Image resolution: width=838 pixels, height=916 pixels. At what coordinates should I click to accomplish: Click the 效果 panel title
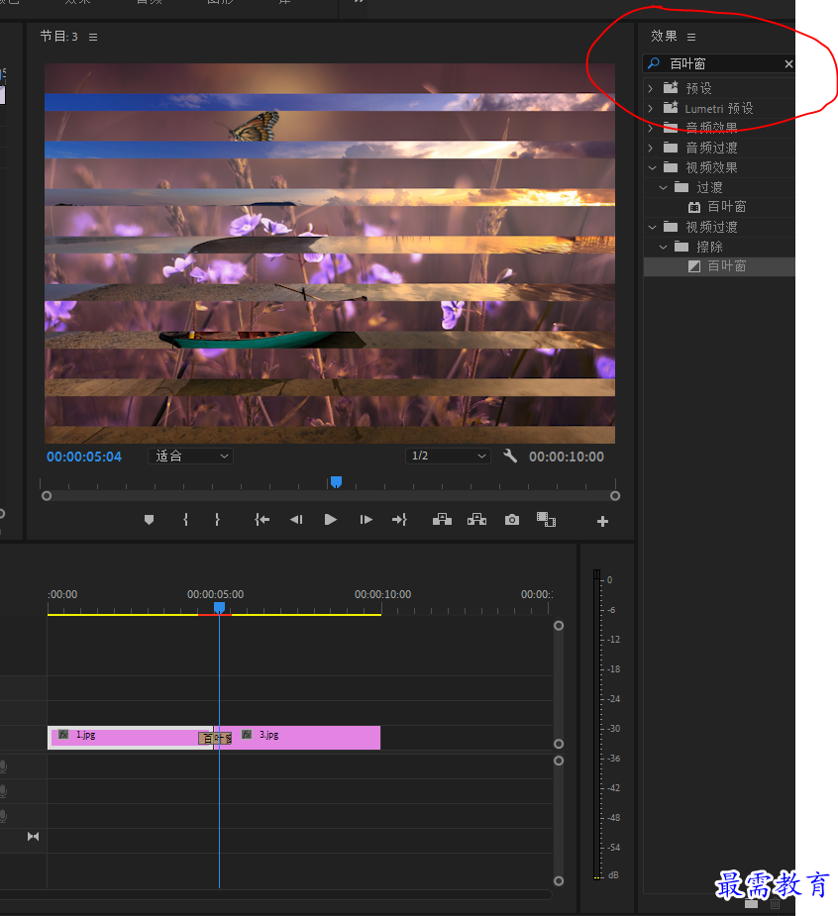point(664,37)
